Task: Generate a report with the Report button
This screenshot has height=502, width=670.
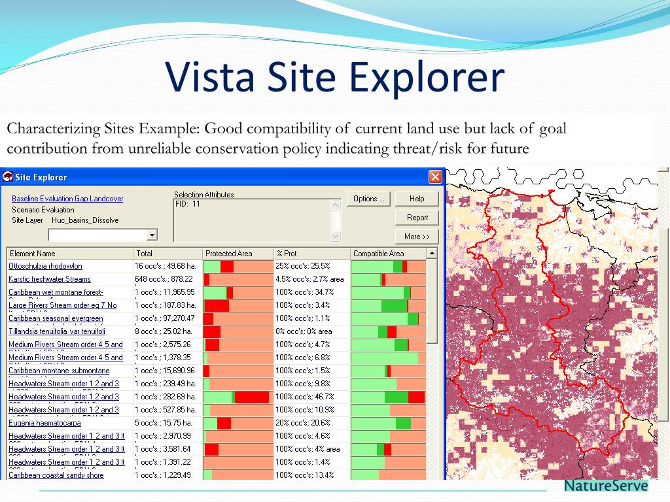Action: point(417,218)
